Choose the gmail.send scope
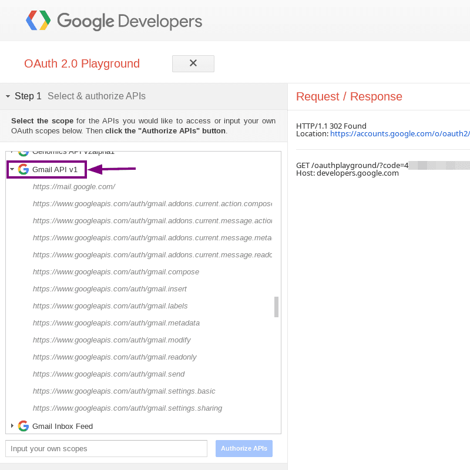 point(109,374)
